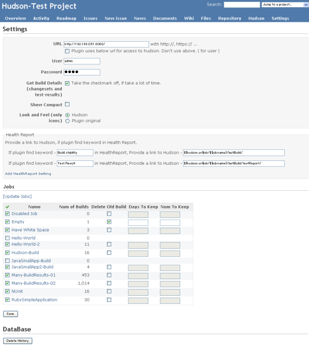Click the 1,014 builds count for Many-BulidResults-02
Viewport: 309px width, 346px height.
click(84, 283)
